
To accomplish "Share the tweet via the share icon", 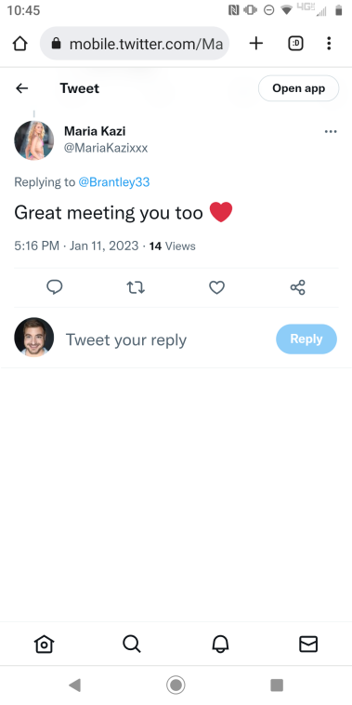I will [x=298, y=286].
